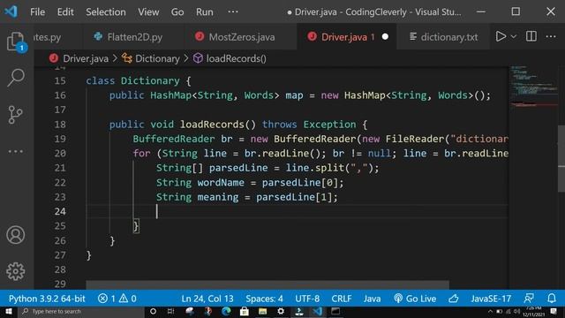Click the VS Code logo icon
Image resolution: width=565 pixels, height=318 pixels.
11,11
